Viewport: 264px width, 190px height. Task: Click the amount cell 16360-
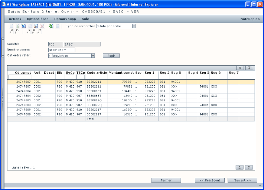[x=127, y=109]
